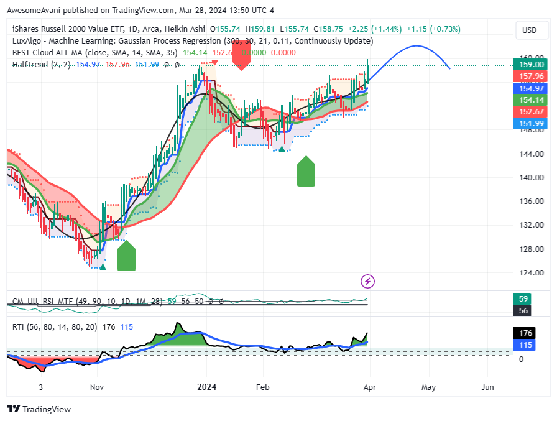Click the +2.25 (+1.44%) change value
557x421 pixels.
point(375,29)
